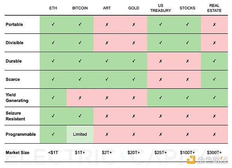This screenshot has width=232, height=168.
Task: Click the Yield Generating row label
Action: (x=17, y=98)
